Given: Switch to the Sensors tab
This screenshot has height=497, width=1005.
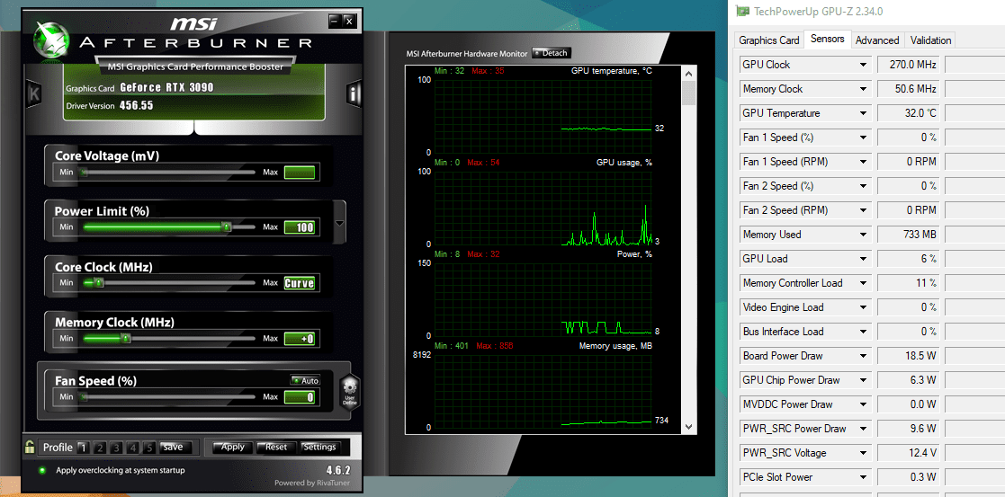Looking at the screenshot, I should click(x=828, y=39).
